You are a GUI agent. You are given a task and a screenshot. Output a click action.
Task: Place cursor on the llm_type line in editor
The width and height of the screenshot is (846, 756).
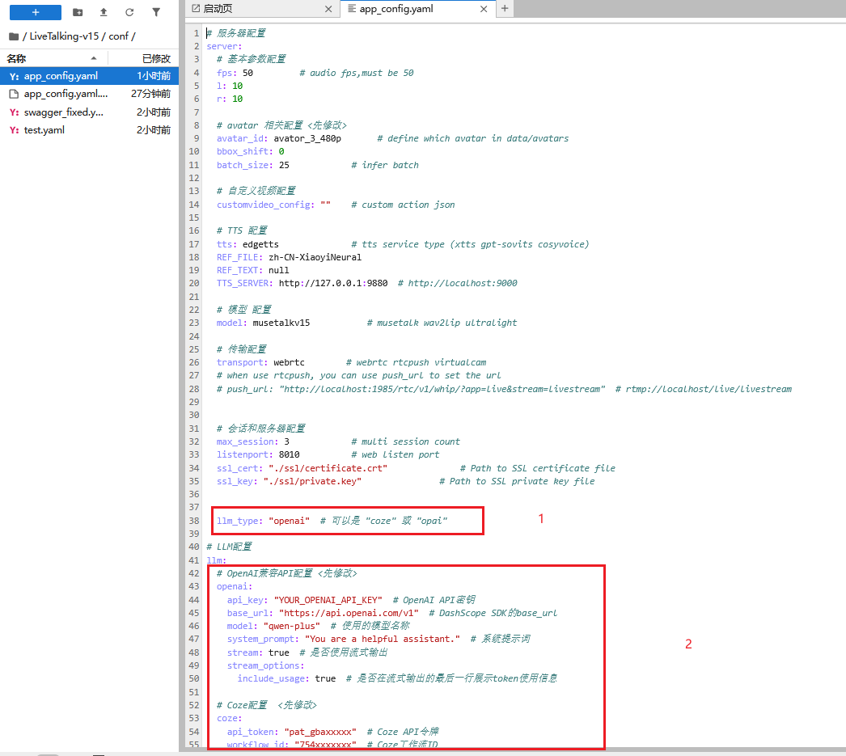[x=340, y=521]
